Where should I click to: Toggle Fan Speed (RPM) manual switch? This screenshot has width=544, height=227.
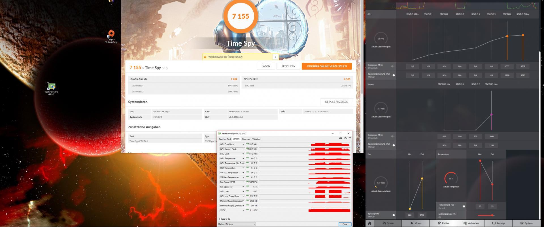pyautogui.click(x=393, y=215)
